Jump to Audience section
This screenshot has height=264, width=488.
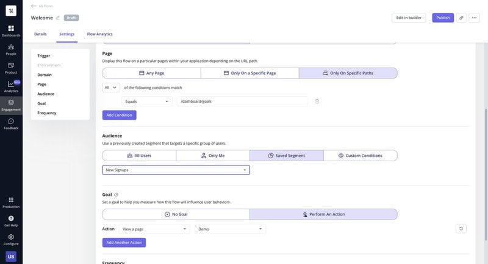point(46,94)
